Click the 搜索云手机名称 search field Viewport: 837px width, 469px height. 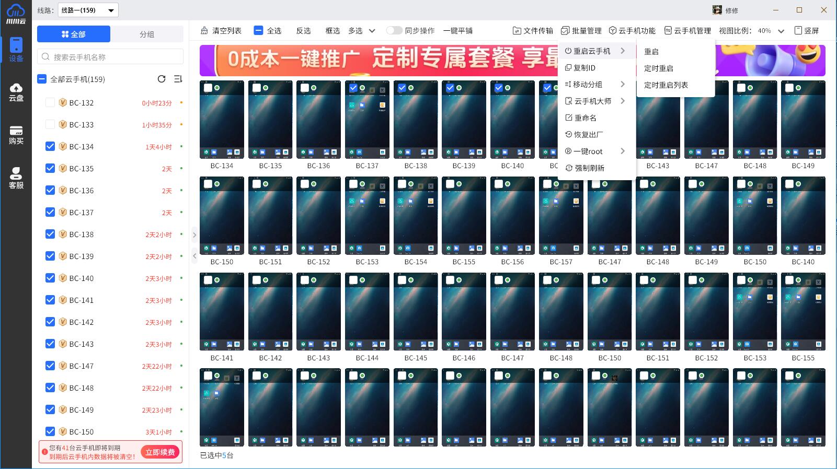click(110, 57)
